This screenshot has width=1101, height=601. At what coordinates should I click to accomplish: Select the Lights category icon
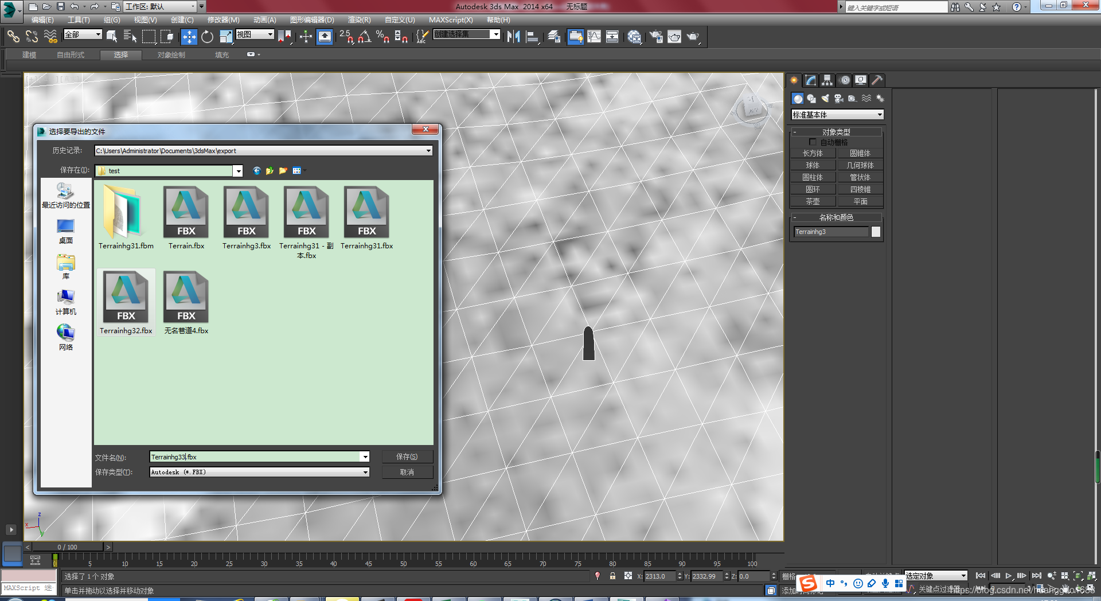coord(825,99)
